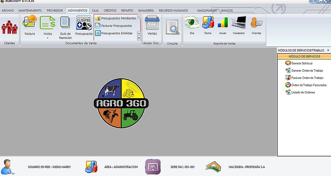Viewport: 331px width, 176px height.
Task: Click the Área chart icon in status bar
Action: point(91,166)
